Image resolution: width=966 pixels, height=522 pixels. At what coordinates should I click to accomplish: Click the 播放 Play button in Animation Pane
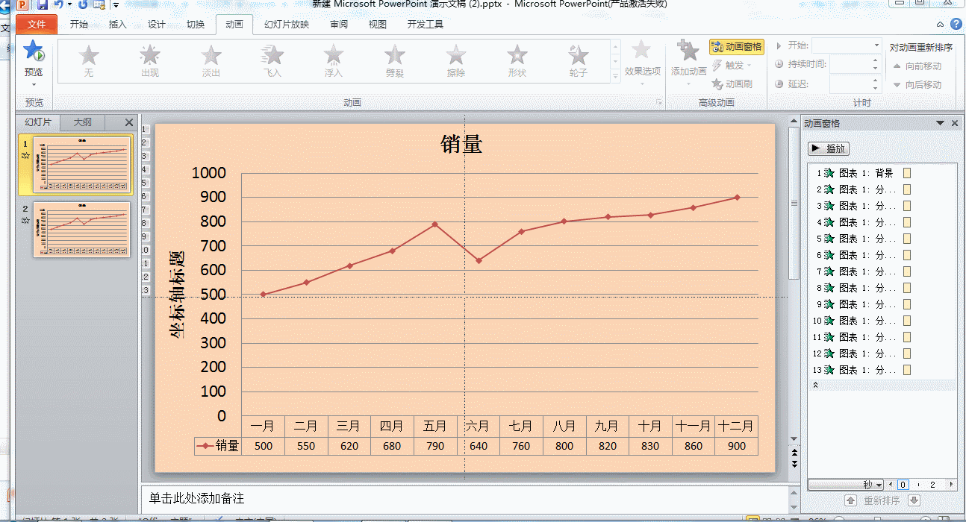[829, 148]
